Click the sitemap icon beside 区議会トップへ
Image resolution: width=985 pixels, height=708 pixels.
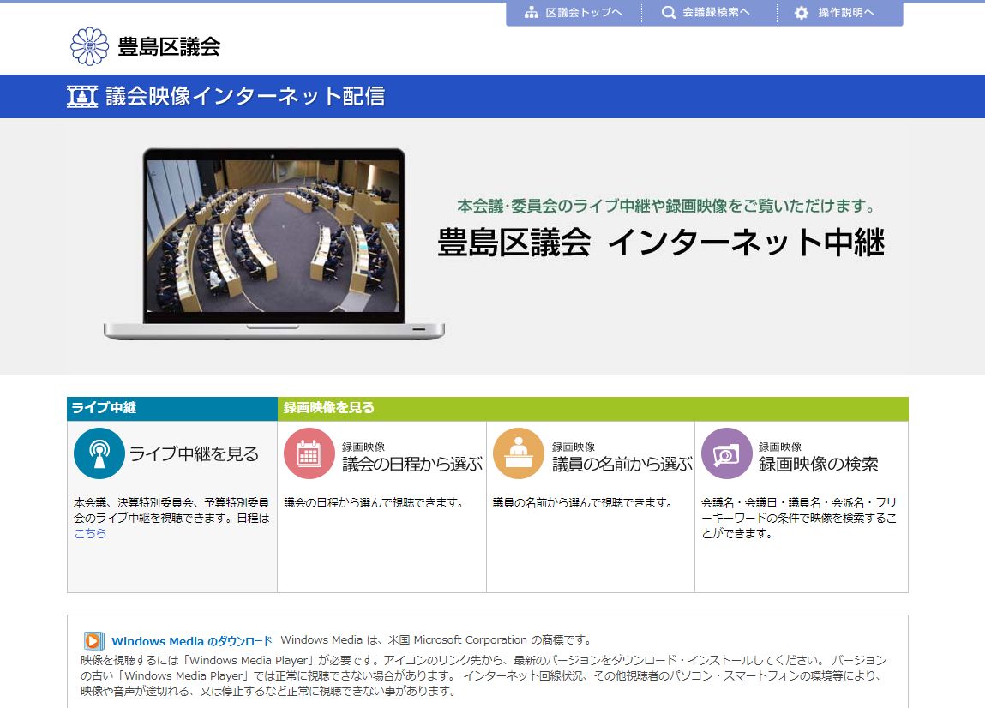click(532, 13)
